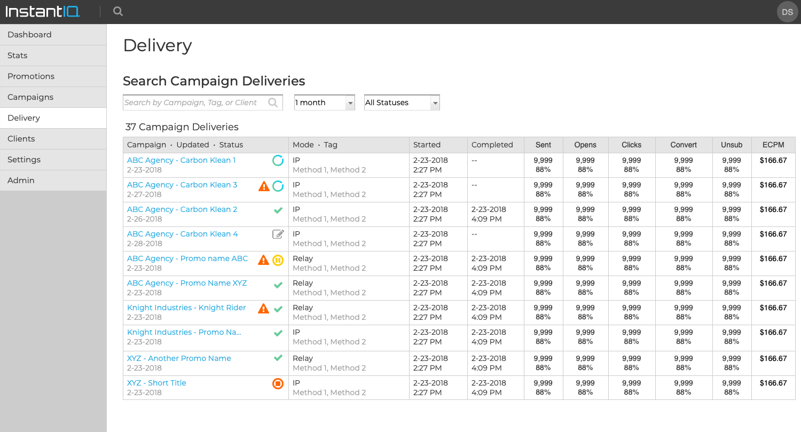Viewport: 801px width, 432px height.
Task: Click the DS user avatar
Action: tap(787, 11)
